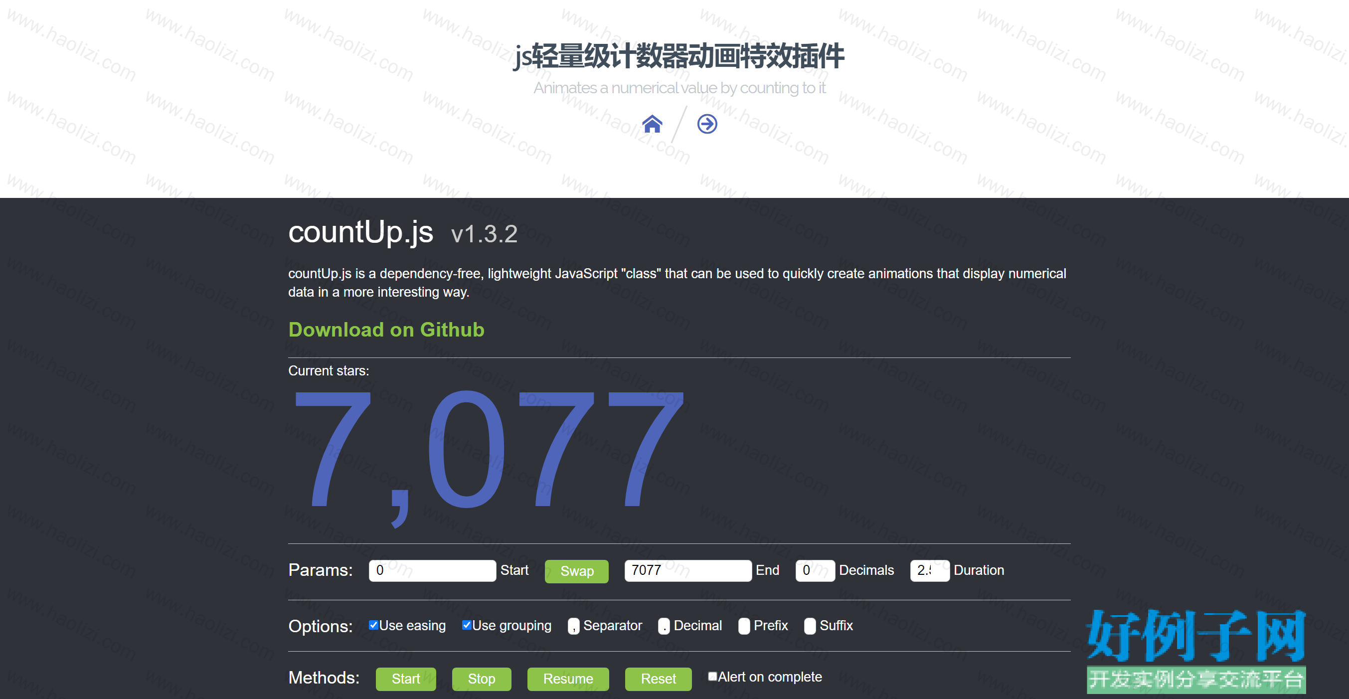Viewport: 1349px width, 699px height.
Task: Open the Download on Github link
Action: pos(386,330)
